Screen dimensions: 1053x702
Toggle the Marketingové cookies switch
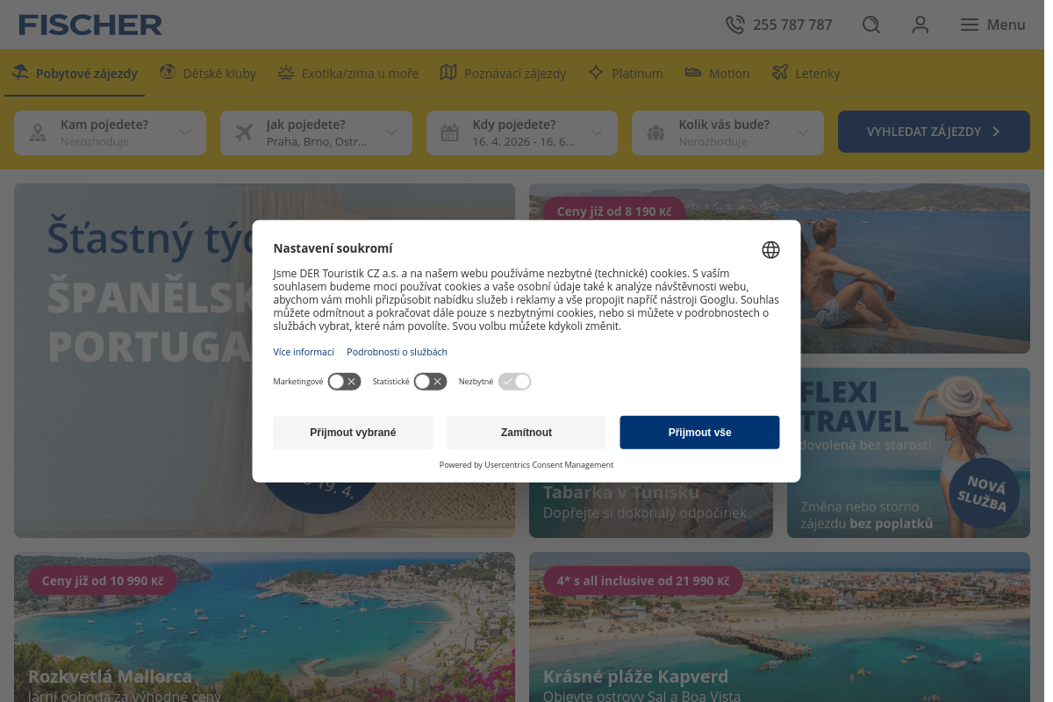344,382
